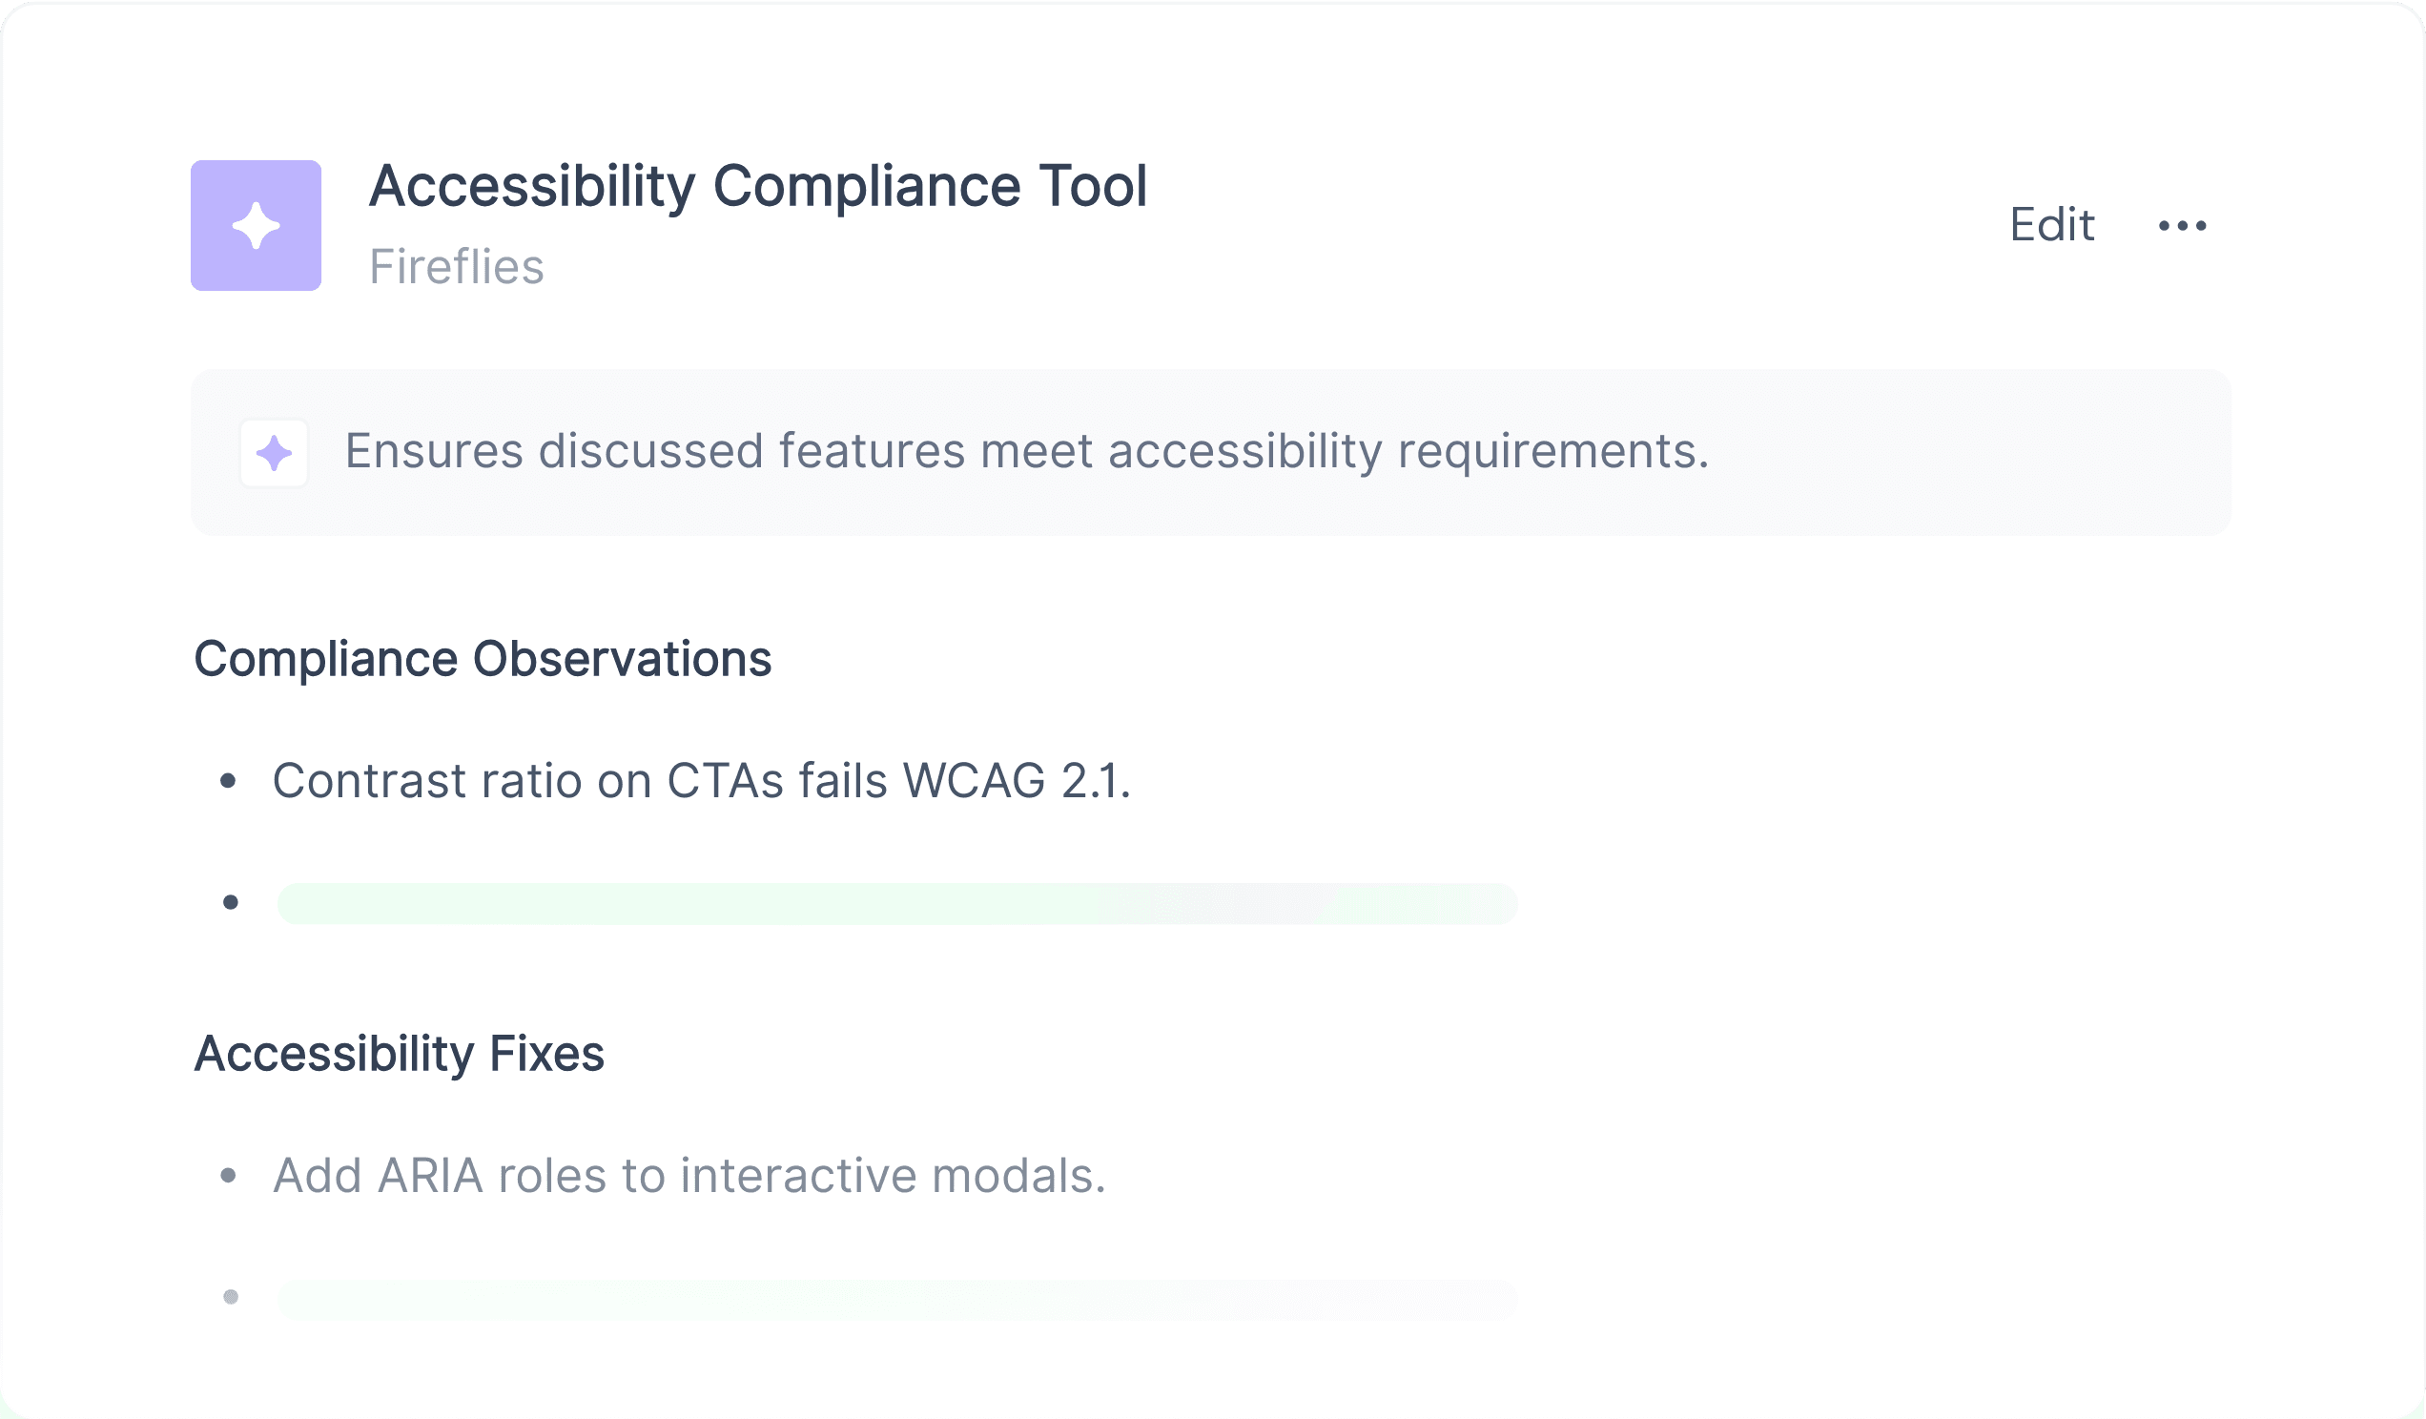2426x1419 pixels.
Task: Click the faded placeholder bar under Accessibility Fixes
Action: 897,1299
